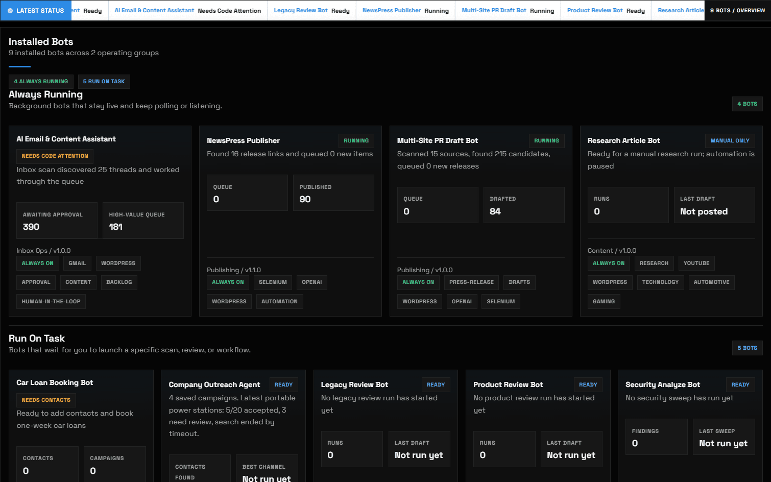
Task: Open Car Loan Booking Bot card title
Action: click(55, 382)
